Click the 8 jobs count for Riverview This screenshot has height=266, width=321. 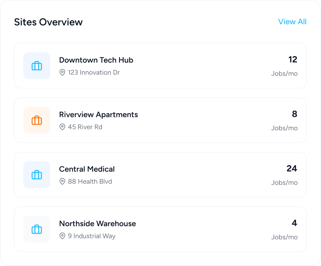[x=294, y=114]
